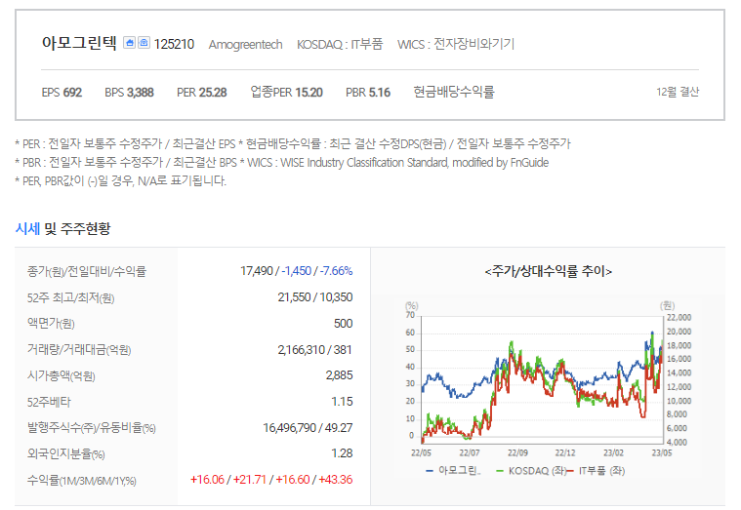Click the IT부품 (좌) red legend entry
741x510 pixels.
point(597,471)
